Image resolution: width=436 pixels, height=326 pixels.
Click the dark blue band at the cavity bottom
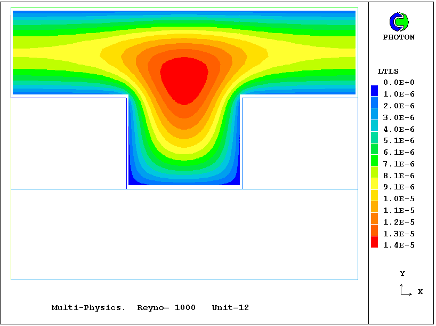tap(184, 181)
